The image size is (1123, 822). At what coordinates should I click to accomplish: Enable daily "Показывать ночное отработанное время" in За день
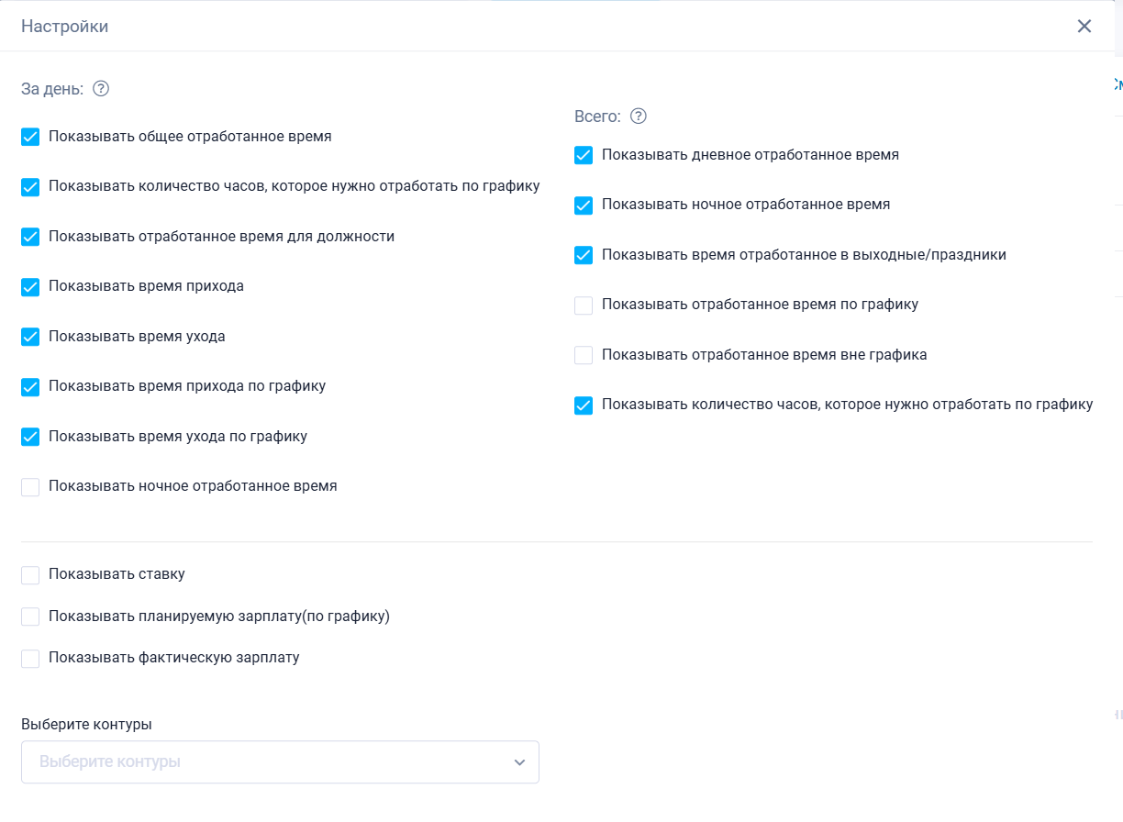[x=30, y=487]
